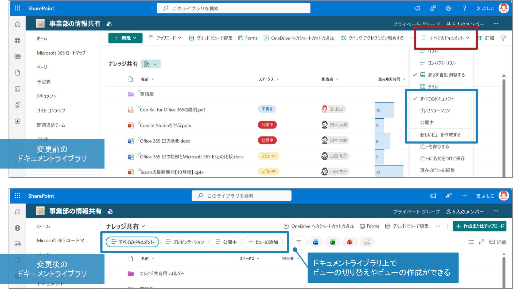Viewport: 513px width, 289px height.
Task: Toggle 高さを自動調整する layout option
Action: point(446,75)
